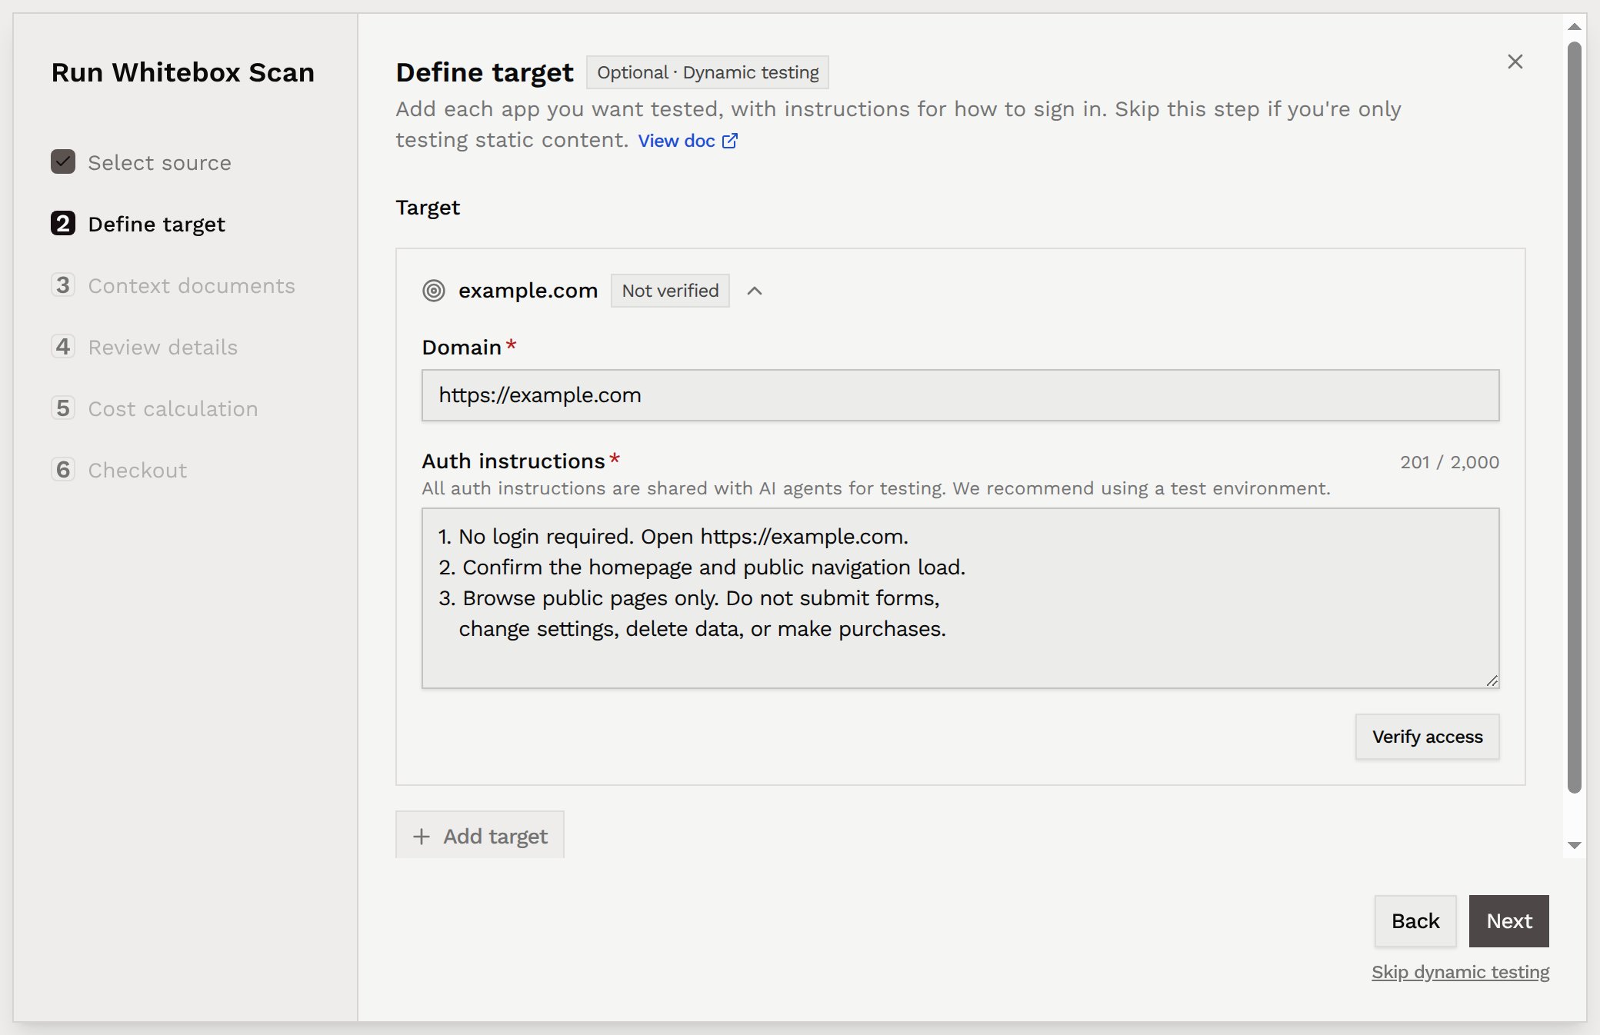This screenshot has height=1035, width=1600.
Task: Click the 201 / 2,000 character counter
Action: tap(1449, 462)
